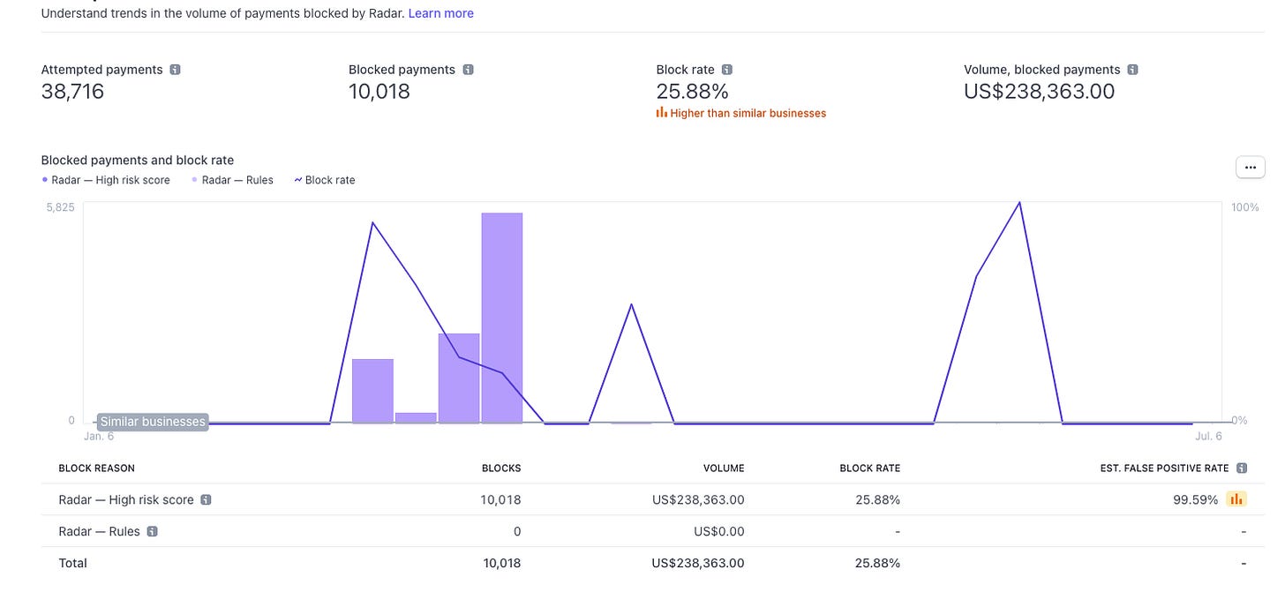Click the Est. False Positive Rate info icon

click(1243, 468)
